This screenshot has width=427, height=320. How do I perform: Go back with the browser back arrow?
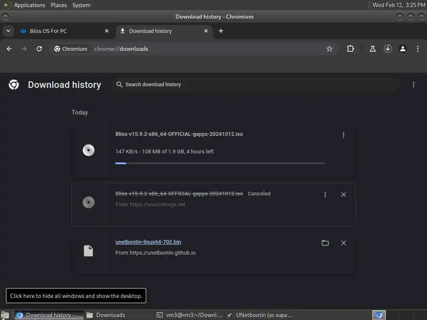(x=9, y=49)
